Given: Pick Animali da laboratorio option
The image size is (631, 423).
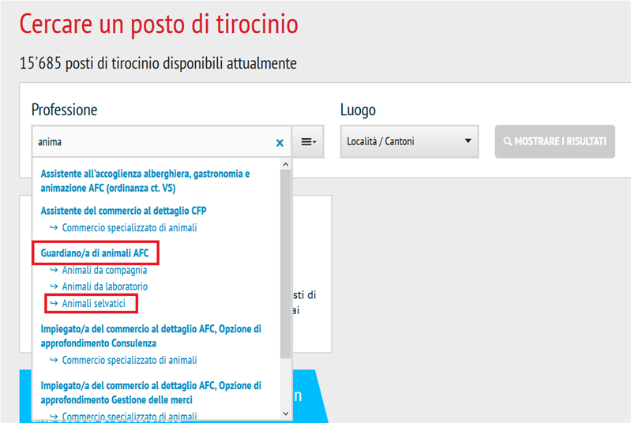Looking at the screenshot, I should [104, 286].
